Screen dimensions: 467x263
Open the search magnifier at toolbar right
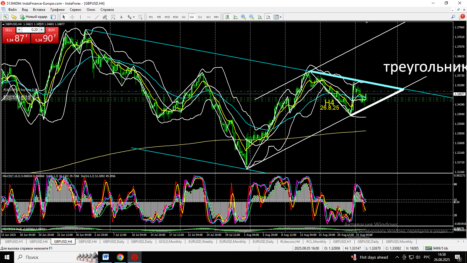click(x=453, y=17)
